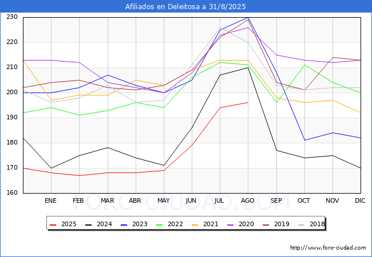Click the black 2024 line's August peak
Image resolution: width=372 pixels, height=257 pixels.
248,67
